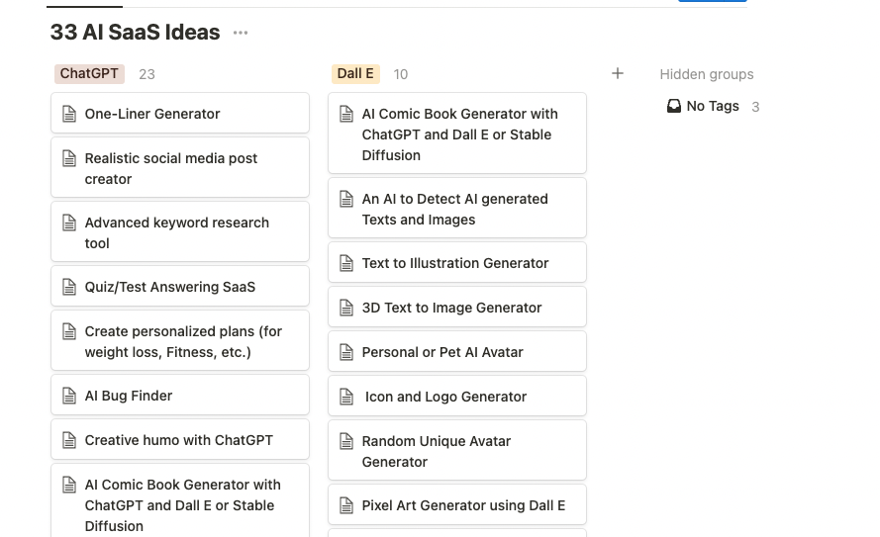Open the No Tags hidden group
Screen dimensions: 880x537
coord(713,106)
